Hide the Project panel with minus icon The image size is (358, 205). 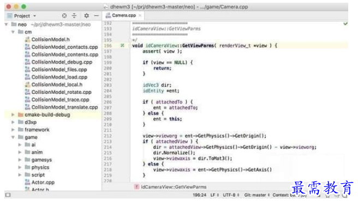(97, 15)
